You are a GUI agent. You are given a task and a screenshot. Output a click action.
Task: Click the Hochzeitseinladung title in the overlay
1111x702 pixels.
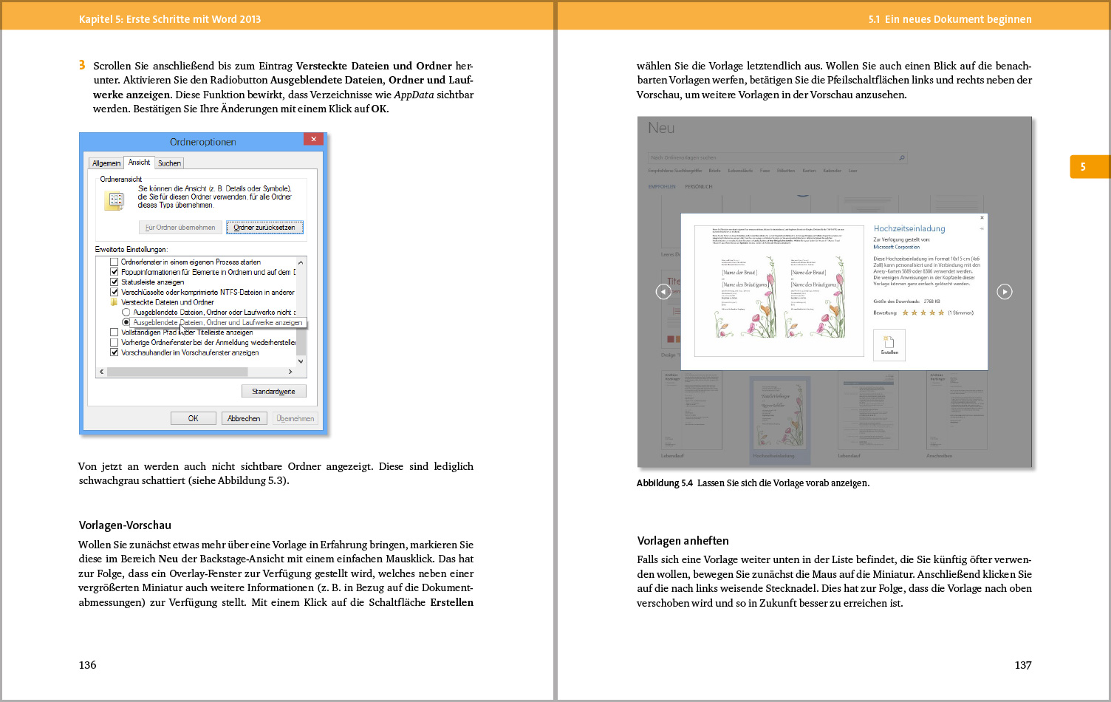tap(909, 228)
